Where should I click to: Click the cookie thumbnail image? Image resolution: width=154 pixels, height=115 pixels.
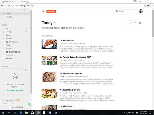49,77
